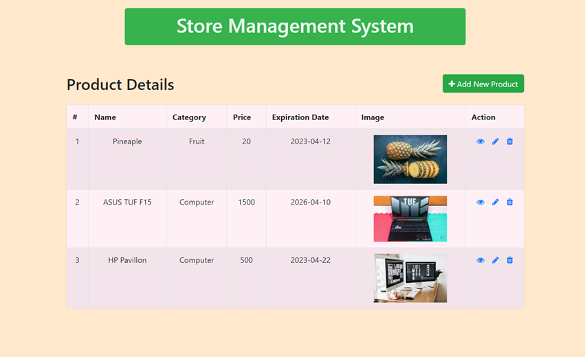This screenshot has height=357, width=585.
Task: Click the Computer category in ASUS row
Action: coord(197,203)
